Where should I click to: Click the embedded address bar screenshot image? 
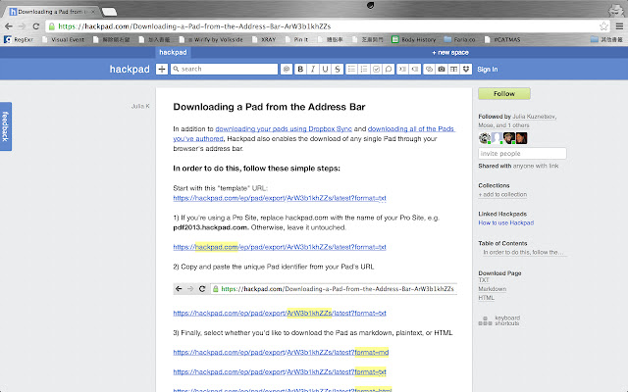(x=315, y=289)
